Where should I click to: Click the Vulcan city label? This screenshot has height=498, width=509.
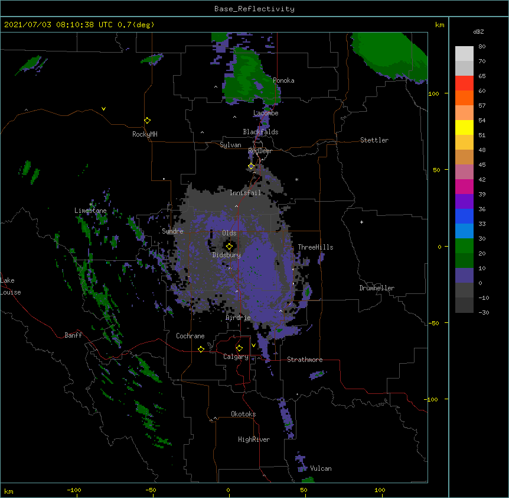321,468
